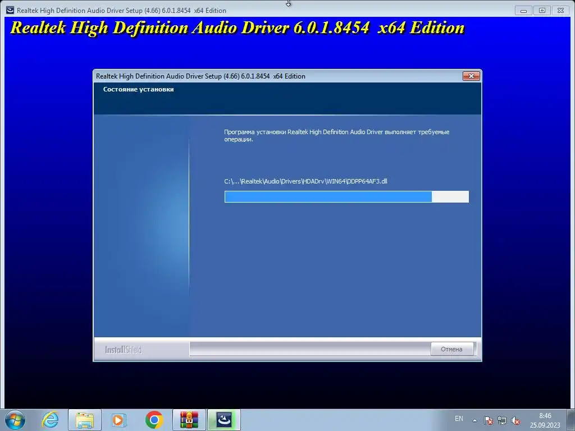Click the muted volume tray icon
The width and height of the screenshot is (575, 431).
(515, 420)
